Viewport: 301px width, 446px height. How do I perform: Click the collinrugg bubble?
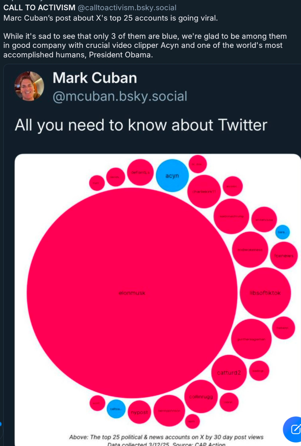(x=201, y=397)
